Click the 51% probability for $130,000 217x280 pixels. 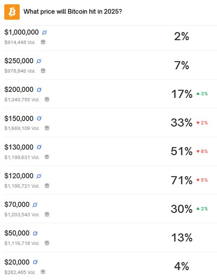[182, 151]
